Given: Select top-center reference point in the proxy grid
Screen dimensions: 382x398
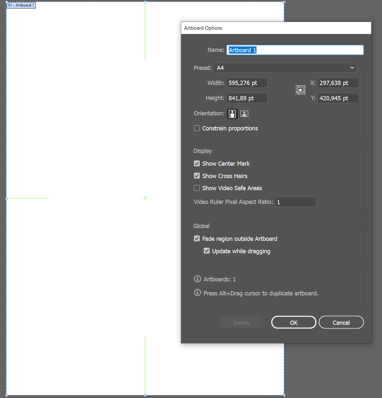Looking at the screenshot, I should (x=300, y=86).
